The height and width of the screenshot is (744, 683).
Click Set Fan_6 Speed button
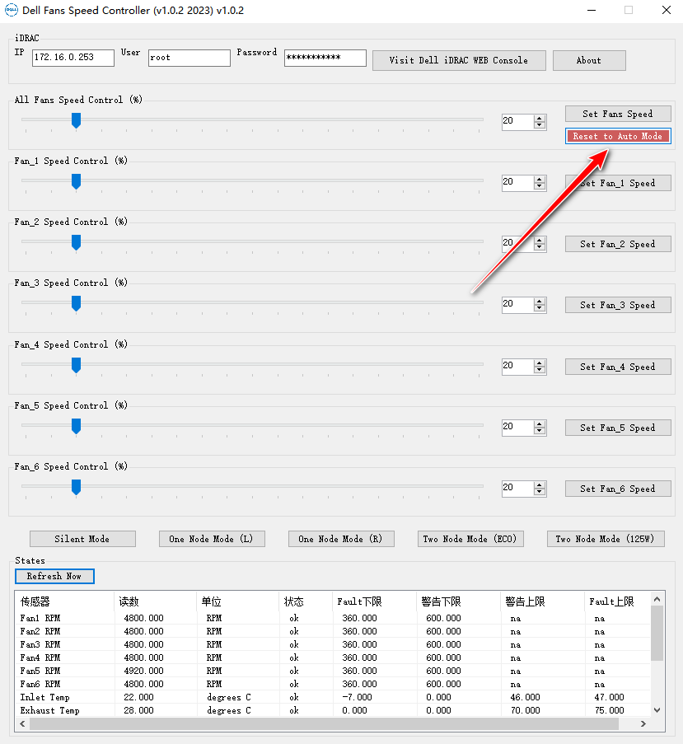coord(618,489)
